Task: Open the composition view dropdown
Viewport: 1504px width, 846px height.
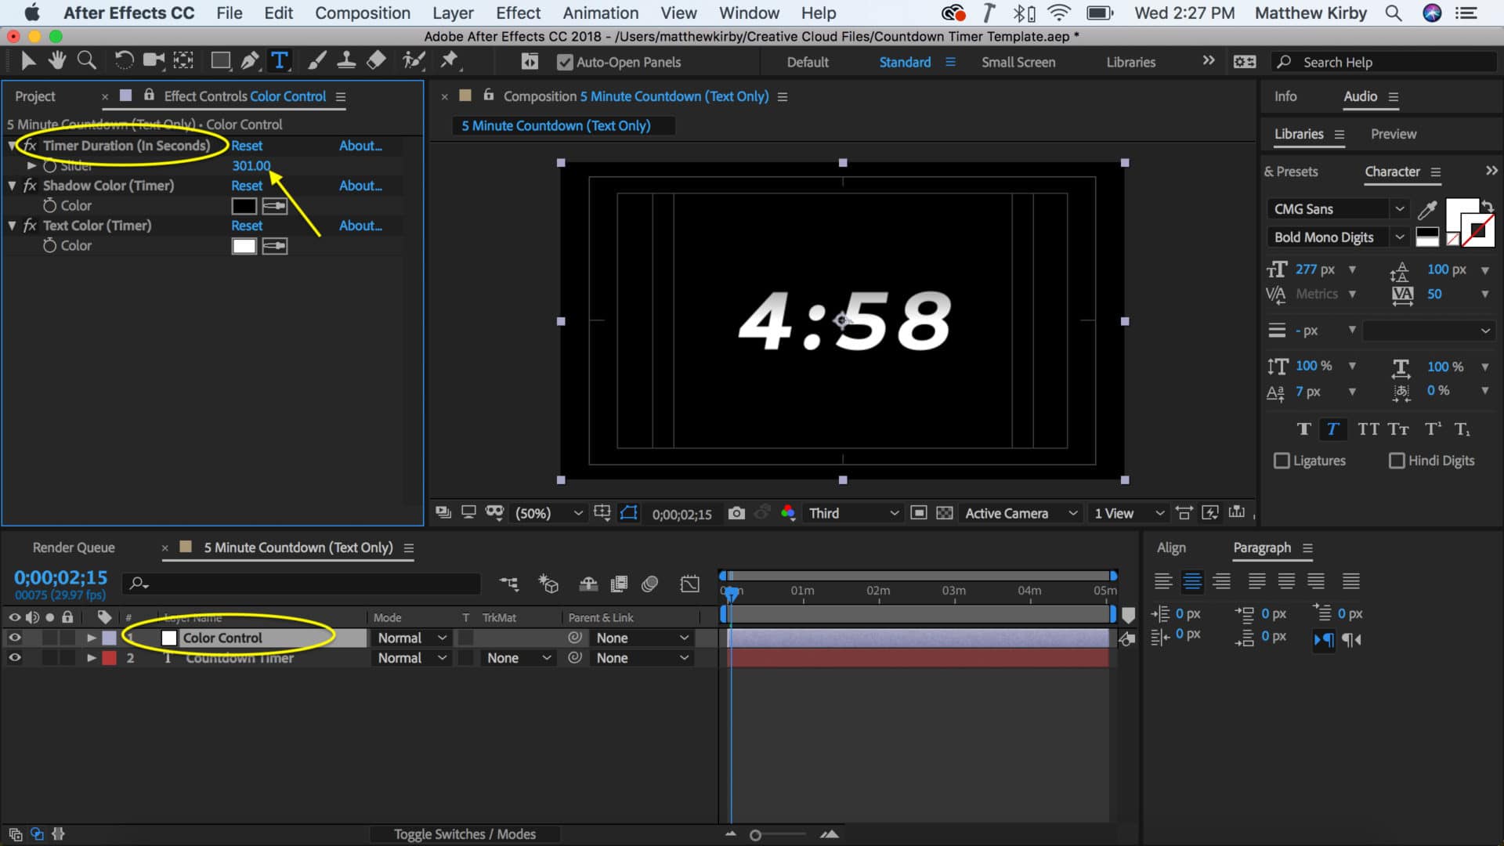Action: click(1126, 513)
